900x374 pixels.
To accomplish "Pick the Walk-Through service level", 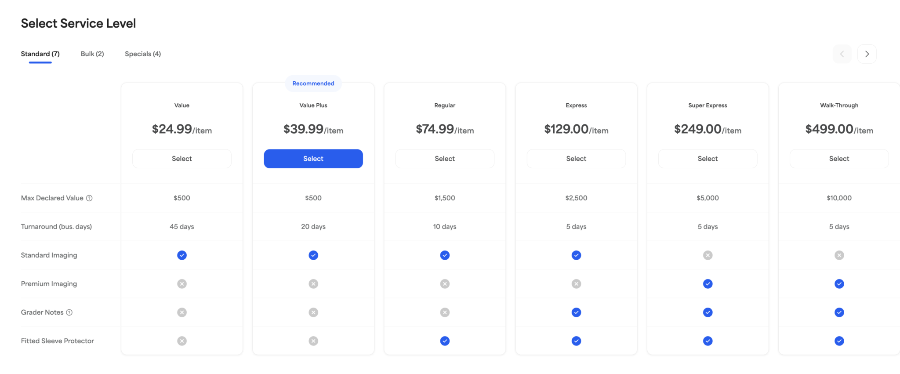I will [x=839, y=159].
